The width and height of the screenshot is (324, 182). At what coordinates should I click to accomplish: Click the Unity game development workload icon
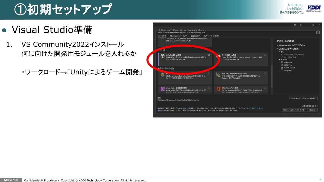click(163, 55)
